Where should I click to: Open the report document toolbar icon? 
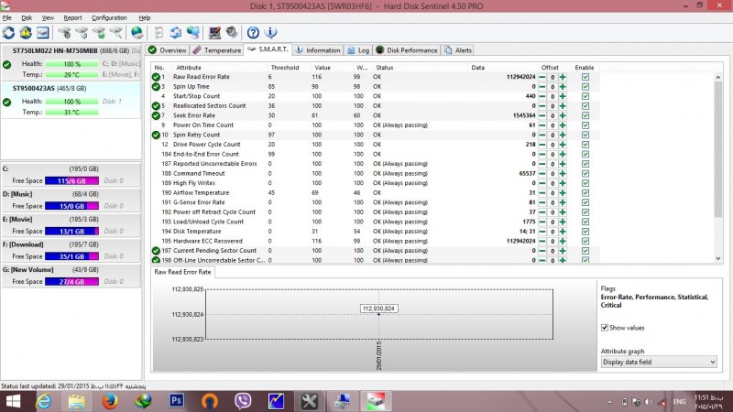[x=159, y=33]
